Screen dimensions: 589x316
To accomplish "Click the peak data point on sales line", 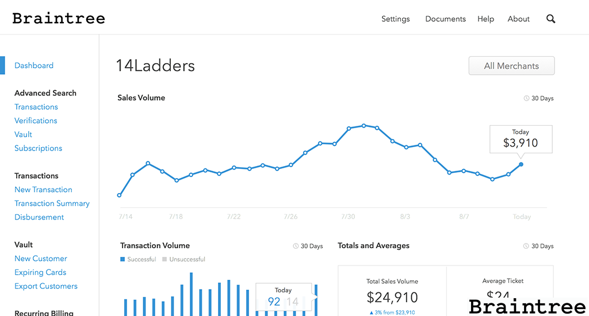I will click(364, 125).
